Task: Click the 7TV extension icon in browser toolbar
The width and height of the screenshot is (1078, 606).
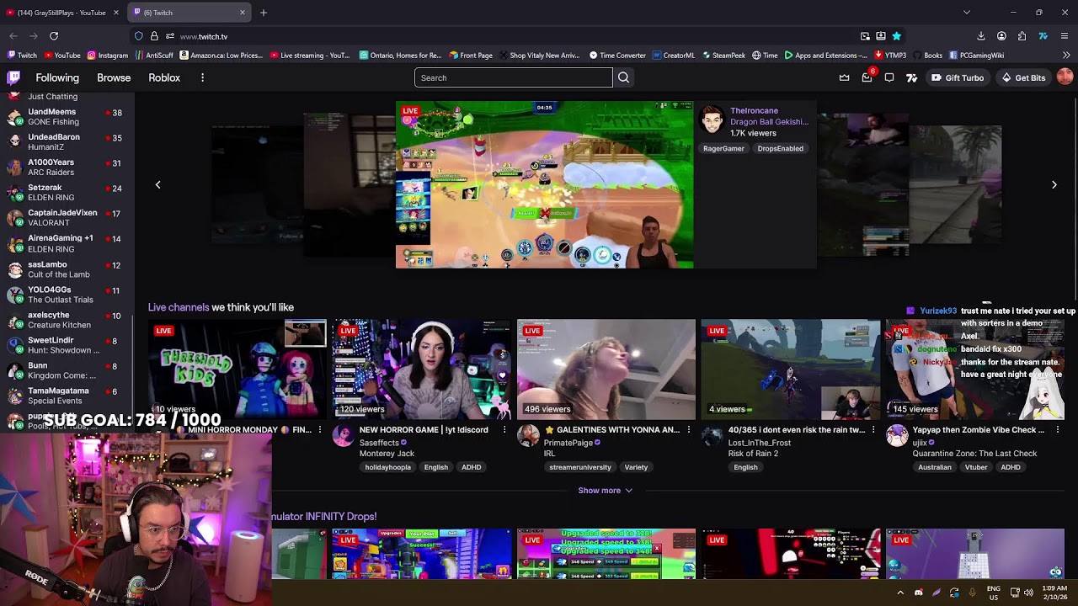Action: coord(1043,36)
